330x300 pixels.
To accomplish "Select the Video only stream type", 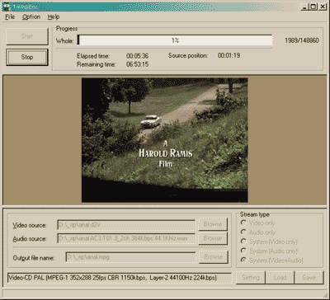I will [258, 223].
